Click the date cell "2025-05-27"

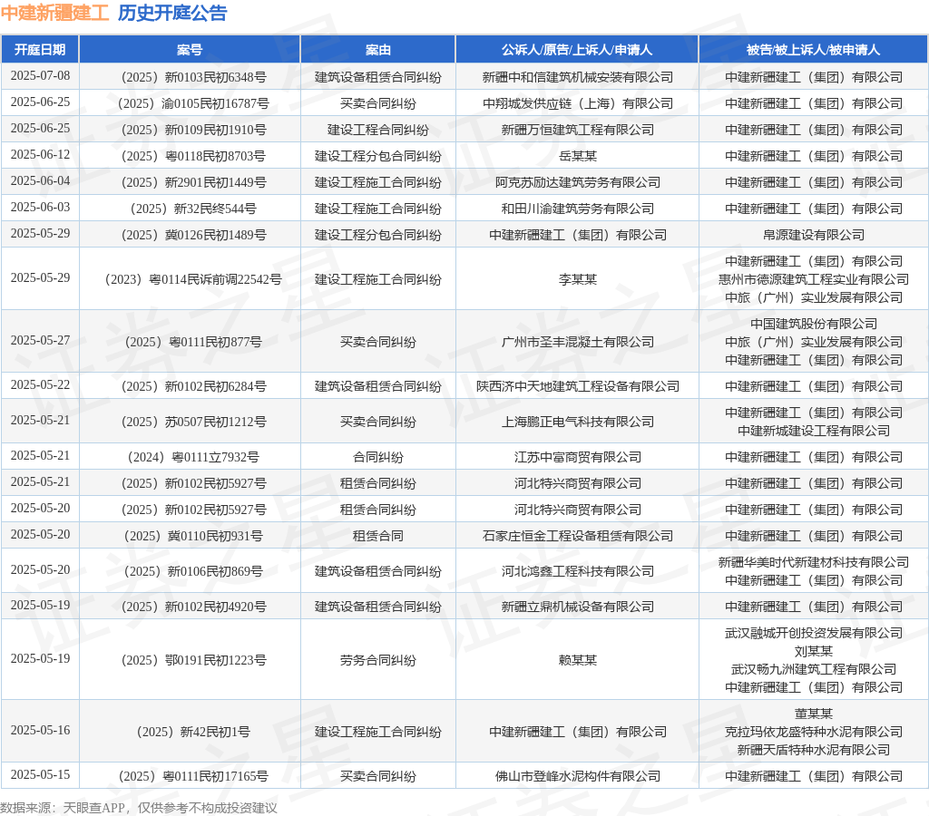click(40, 341)
